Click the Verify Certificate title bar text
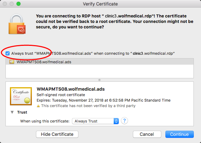Screen dimensions: 201x143 click(x=100, y=4)
